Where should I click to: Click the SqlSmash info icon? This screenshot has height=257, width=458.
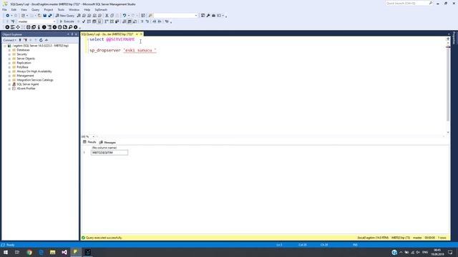[x=39, y=27]
